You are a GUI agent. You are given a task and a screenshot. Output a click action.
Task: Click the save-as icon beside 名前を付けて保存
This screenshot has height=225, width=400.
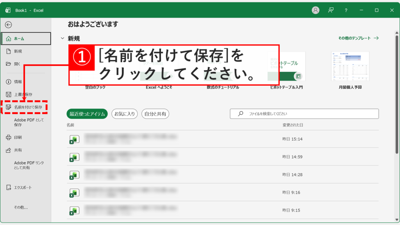coord(9,107)
